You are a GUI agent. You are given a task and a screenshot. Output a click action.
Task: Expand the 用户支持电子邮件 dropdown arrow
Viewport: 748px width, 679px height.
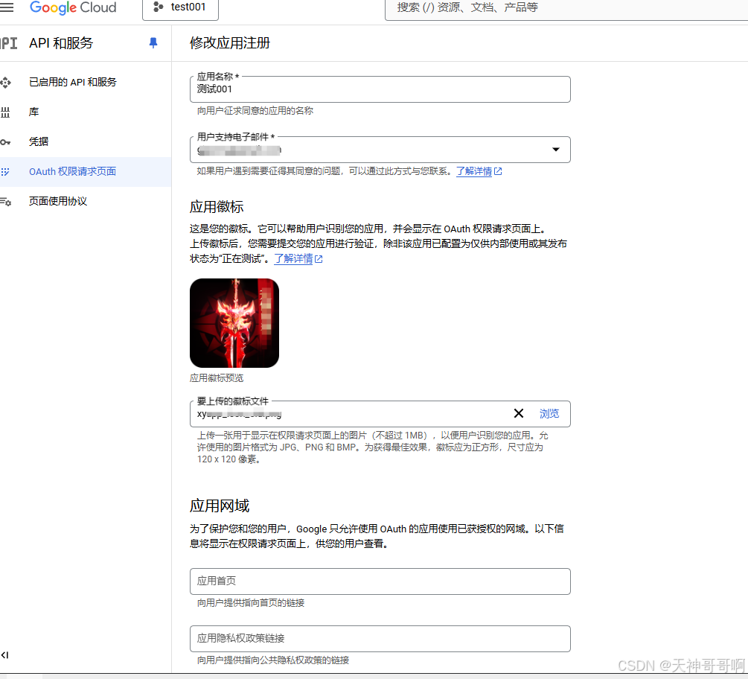[556, 150]
